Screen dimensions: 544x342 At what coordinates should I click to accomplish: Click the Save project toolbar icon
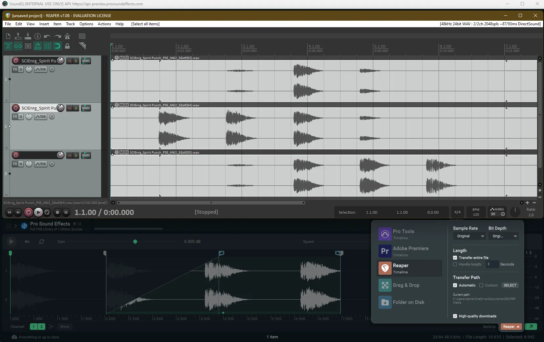[28, 36]
